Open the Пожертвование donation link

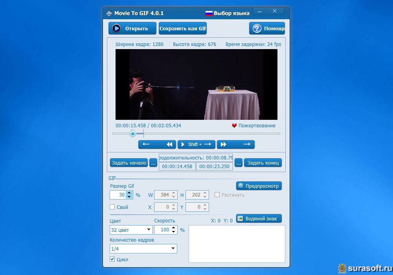(257, 125)
